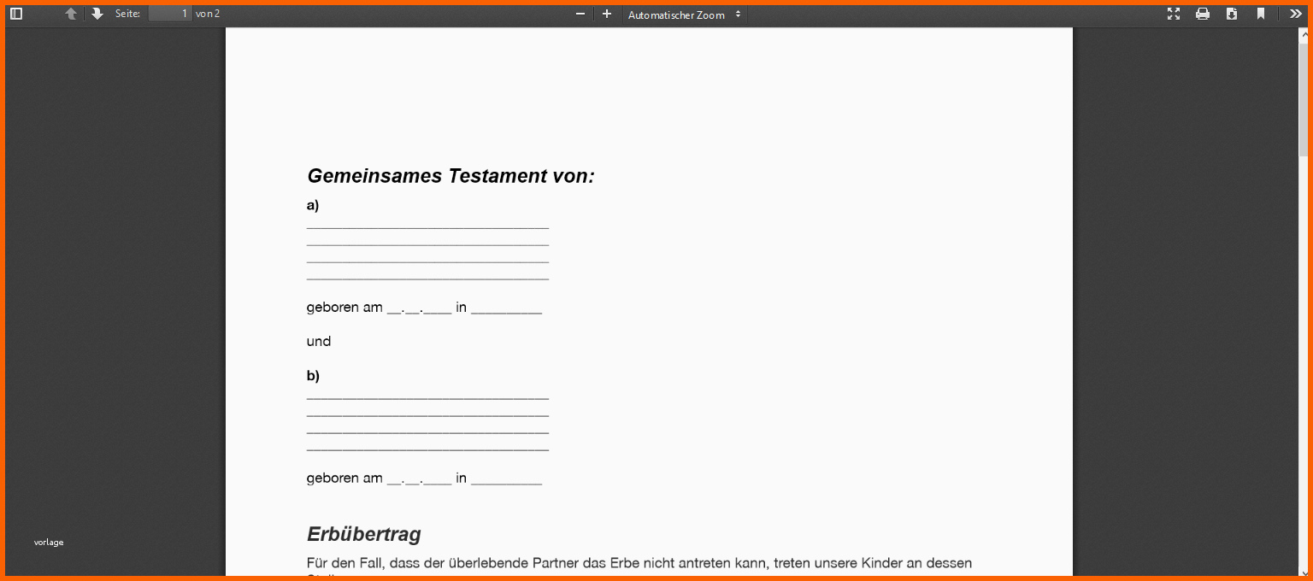The image size is (1313, 581).
Task: Click the first blank line under b)
Action: point(427,398)
